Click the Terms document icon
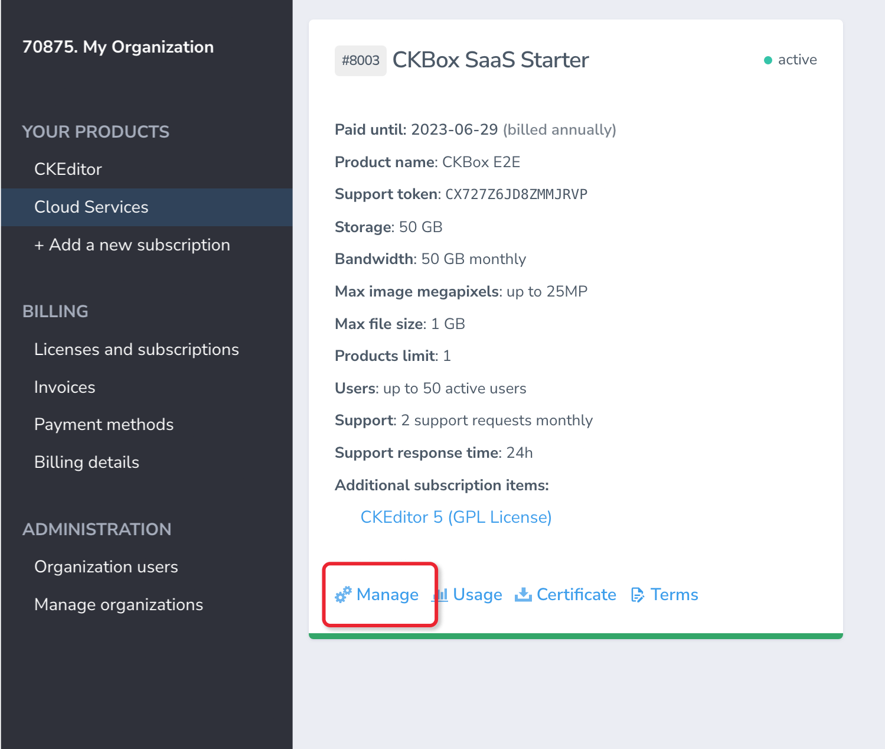 coord(638,595)
